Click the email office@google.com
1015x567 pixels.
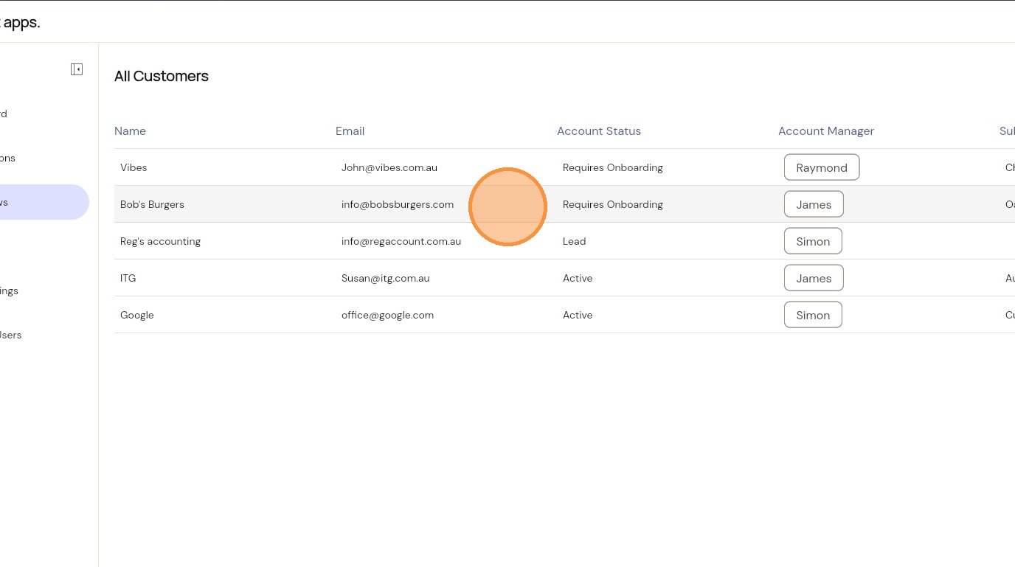tap(387, 315)
